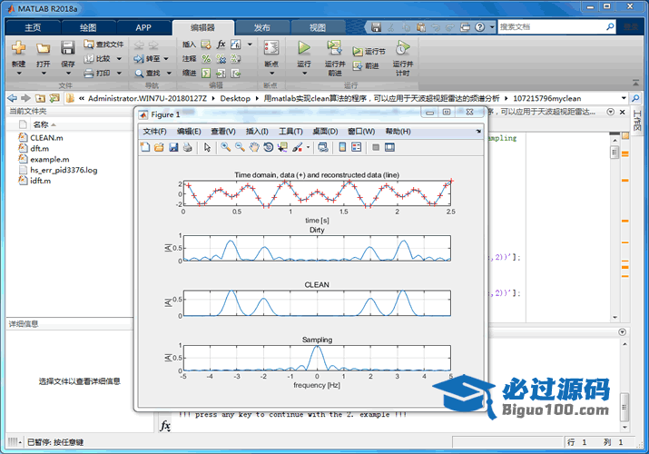649x454 pixels.
Task: Select dft.m in the current folder
Action: tap(39, 149)
